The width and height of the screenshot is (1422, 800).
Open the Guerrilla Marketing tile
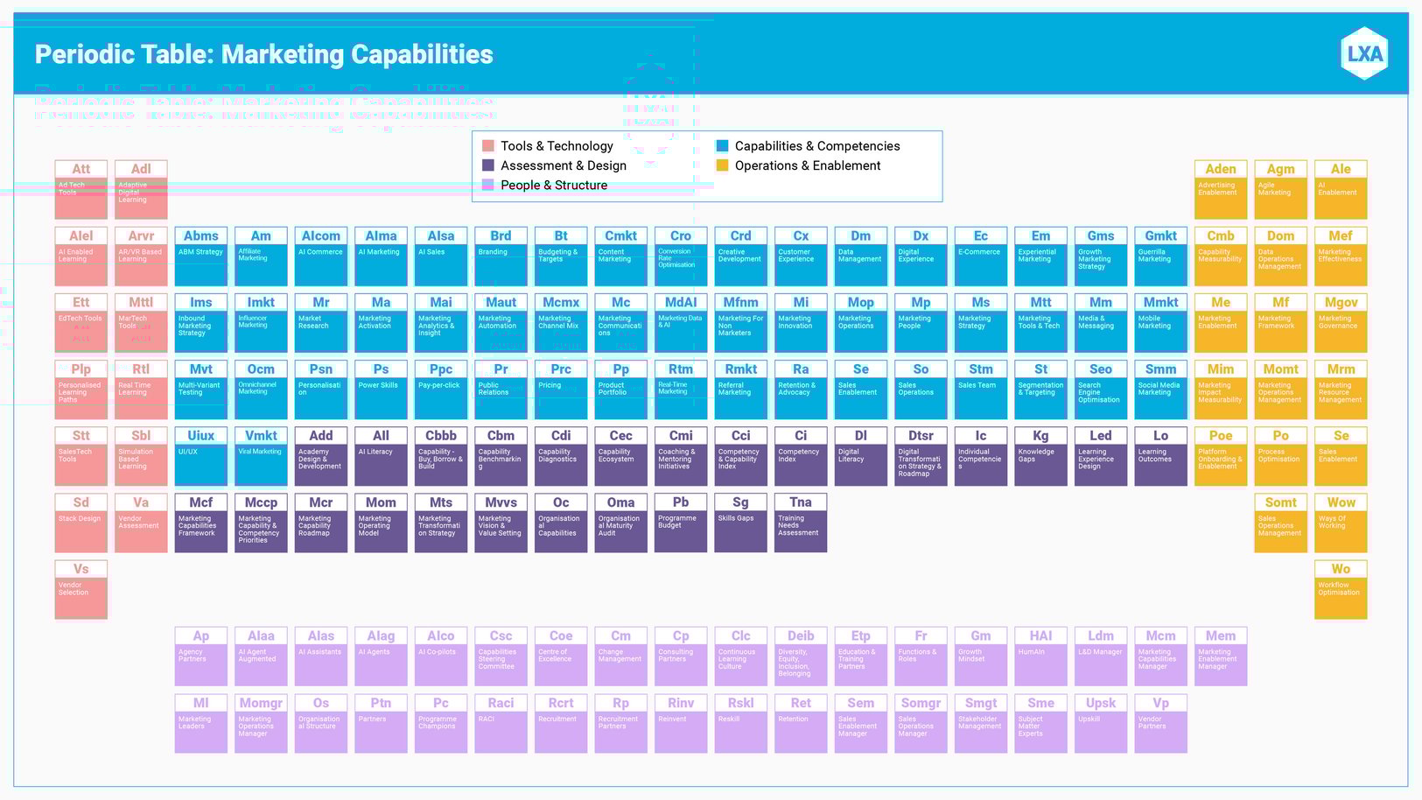1159,256
